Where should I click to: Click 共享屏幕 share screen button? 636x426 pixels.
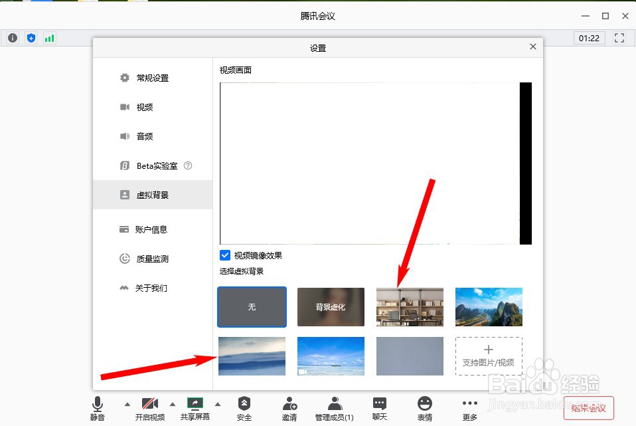[195, 409]
